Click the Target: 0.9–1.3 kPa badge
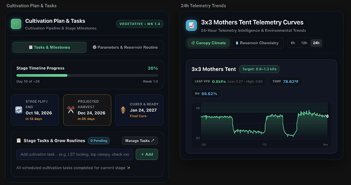 pyautogui.click(x=259, y=69)
